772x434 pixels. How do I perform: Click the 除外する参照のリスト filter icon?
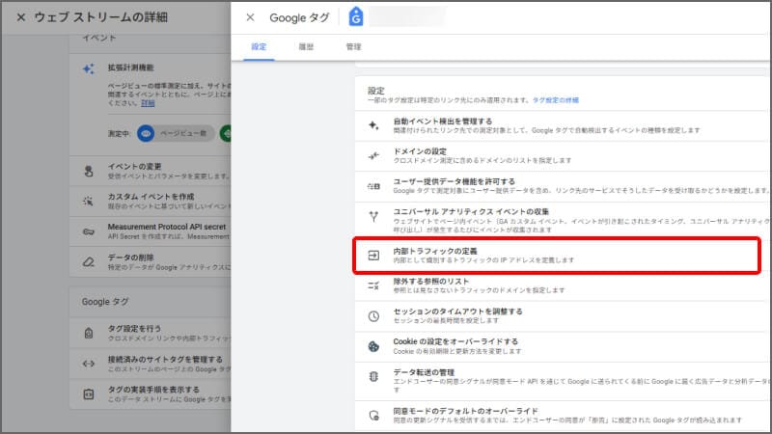(373, 285)
